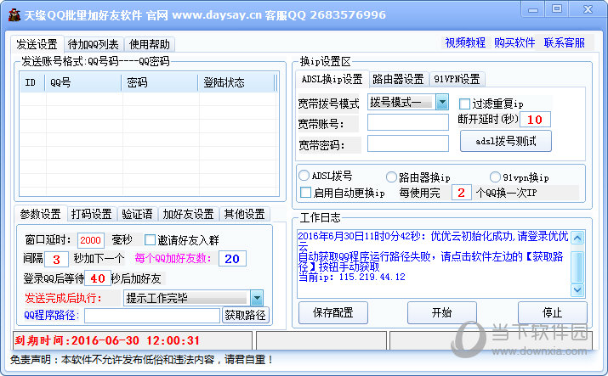Click the 登录QQ后等待 seconds field
608x376 pixels.
(x=98, y=278)
